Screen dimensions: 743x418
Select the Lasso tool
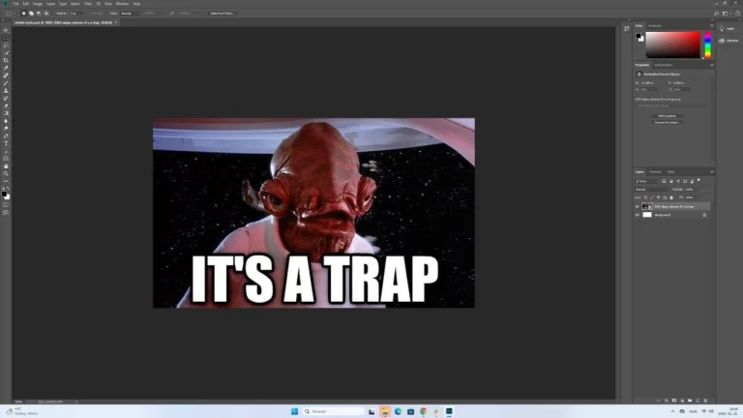tap(6, 45)
